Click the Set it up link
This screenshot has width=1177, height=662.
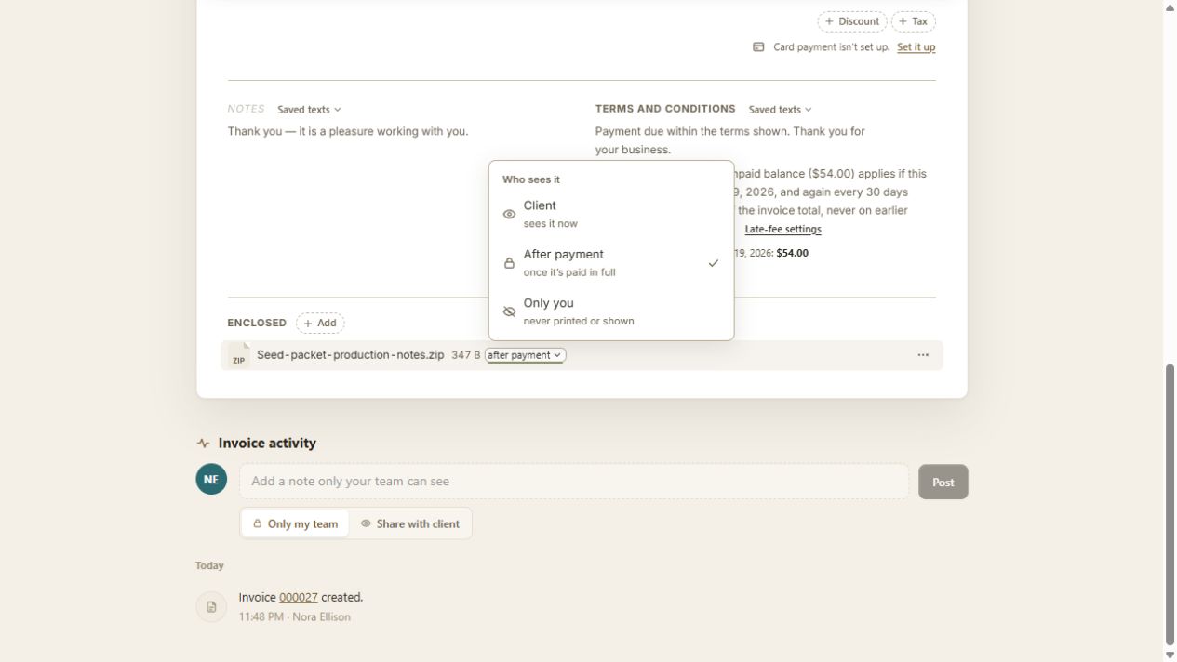click(x=916, y=47)
